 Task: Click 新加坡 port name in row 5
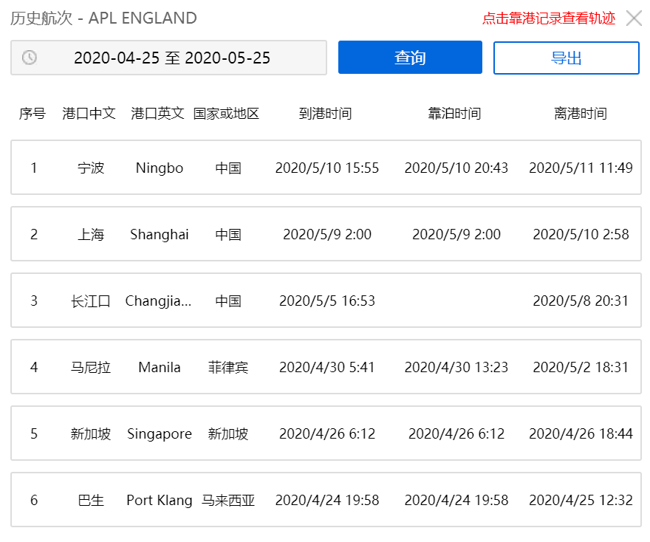[91, 434]
